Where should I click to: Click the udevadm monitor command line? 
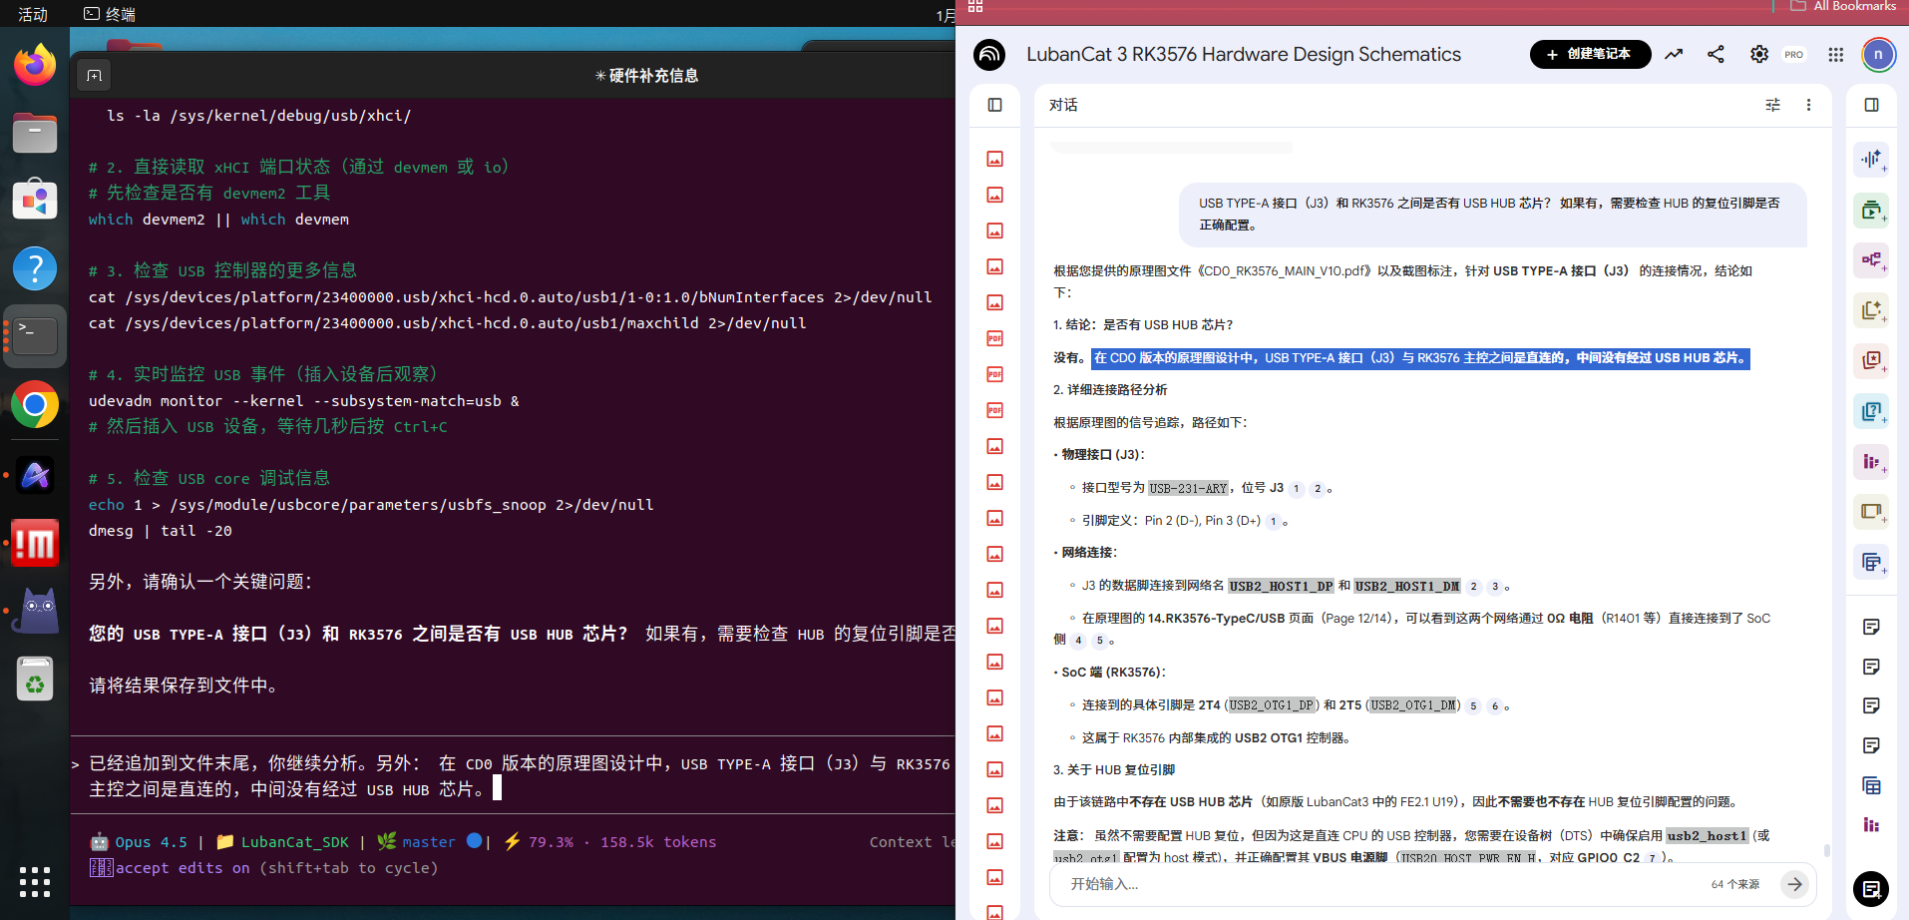coord(304,401)
